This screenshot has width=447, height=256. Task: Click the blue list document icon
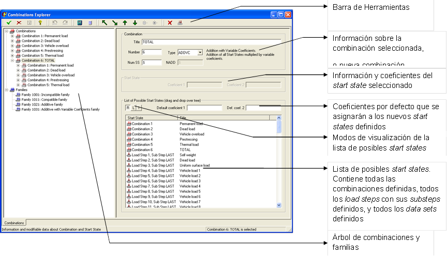[90, 23]
